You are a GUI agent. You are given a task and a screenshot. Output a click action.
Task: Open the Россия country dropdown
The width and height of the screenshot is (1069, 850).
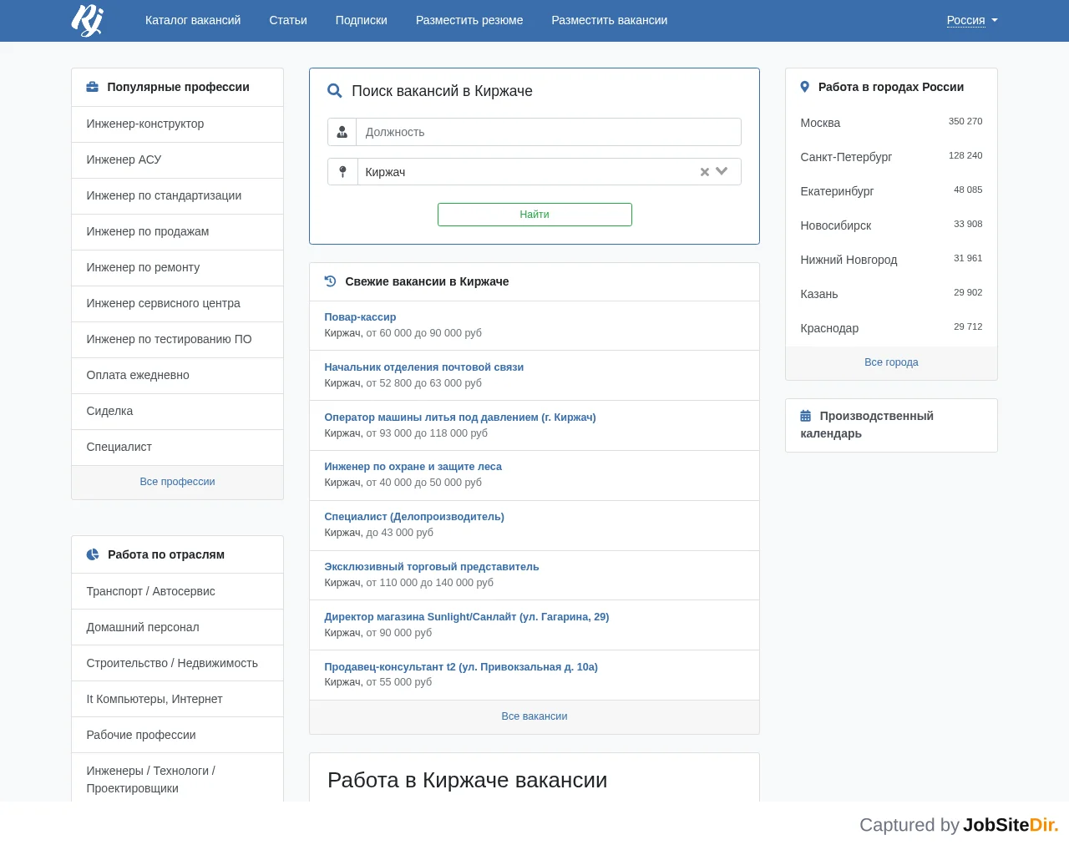click(x=972, y=20)
